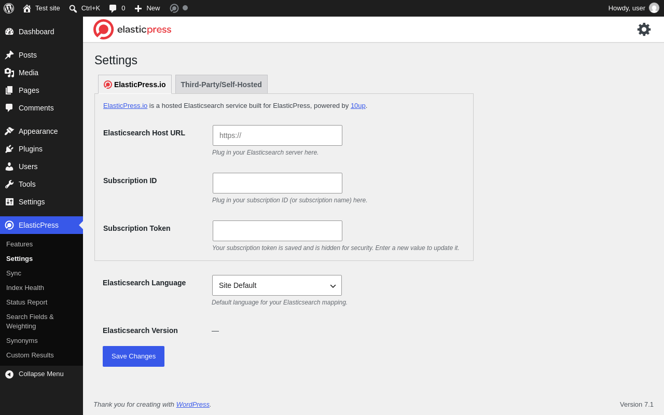
Task: Open the Plugins menu icon
Action: click(9, 149)
